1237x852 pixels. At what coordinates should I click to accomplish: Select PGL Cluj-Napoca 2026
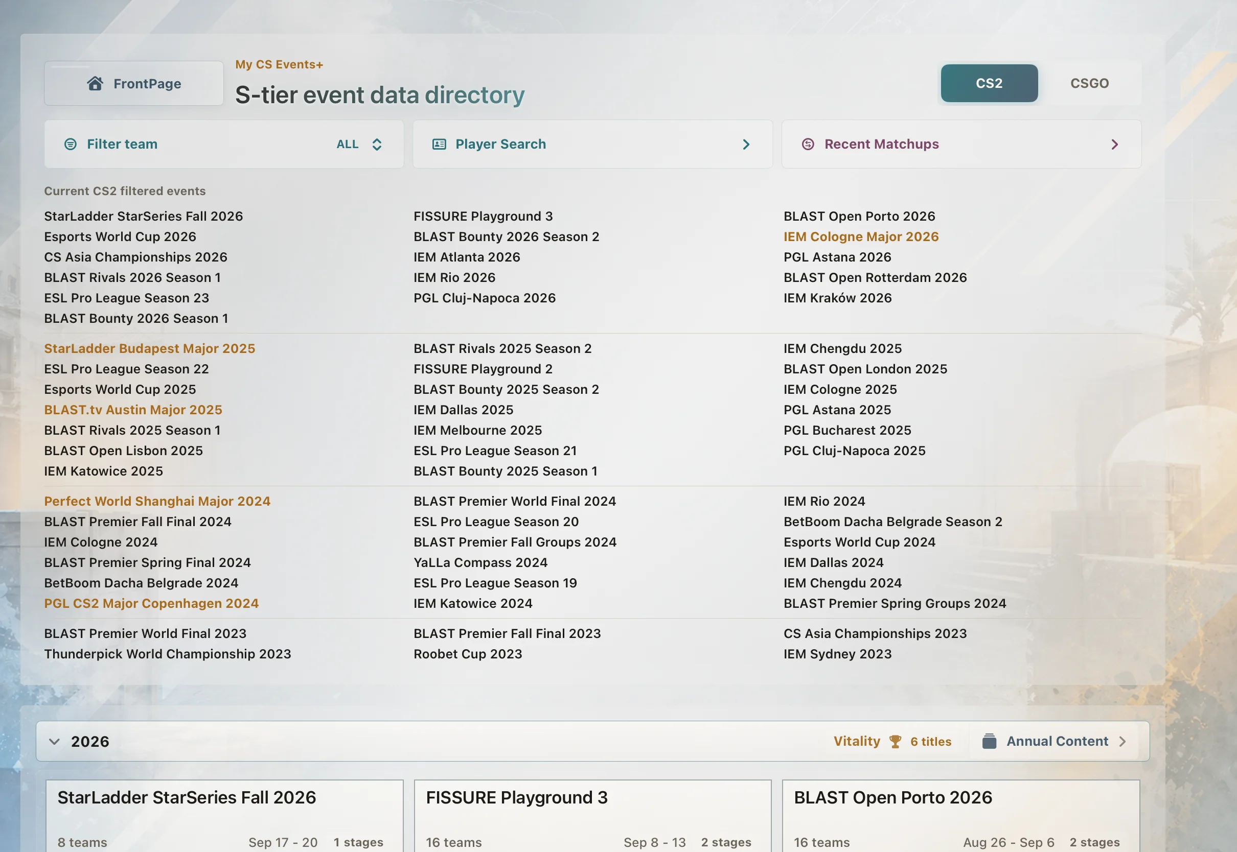[485, 298]
